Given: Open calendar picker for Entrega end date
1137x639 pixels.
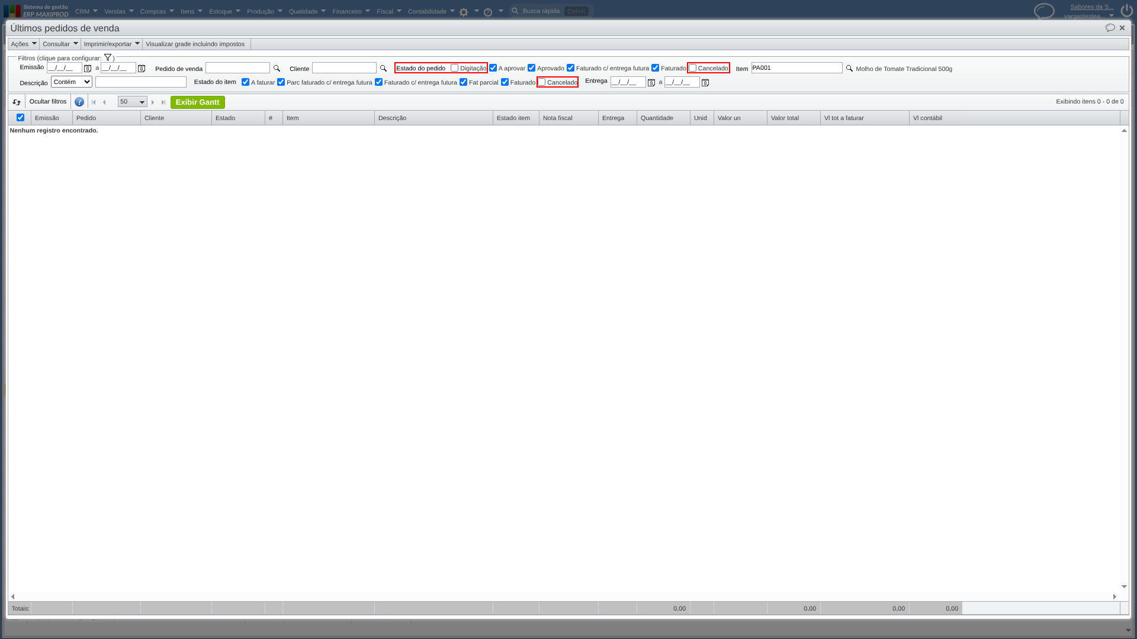Looking at the screenshot, I should click(x=705, y=83).
